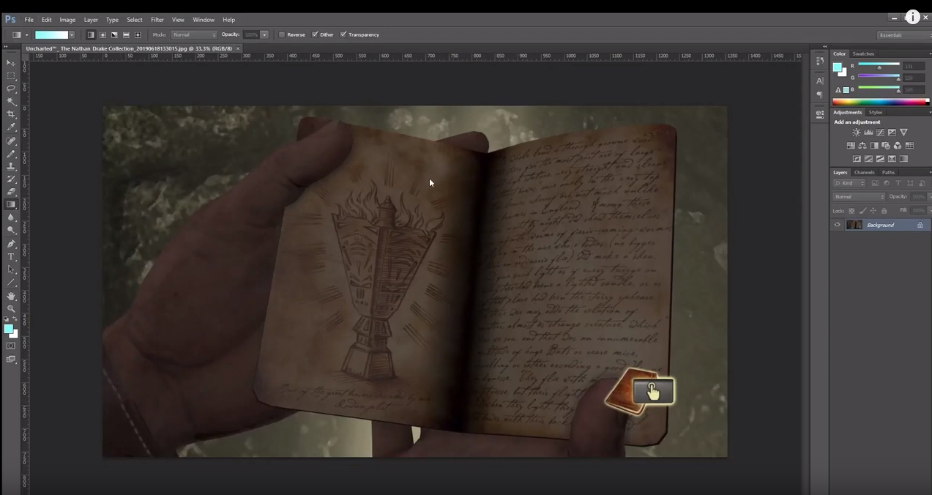Screen dimensions: 932x495
Task: Open the Essentials workspace dropdown
Action: pos(904,35)
